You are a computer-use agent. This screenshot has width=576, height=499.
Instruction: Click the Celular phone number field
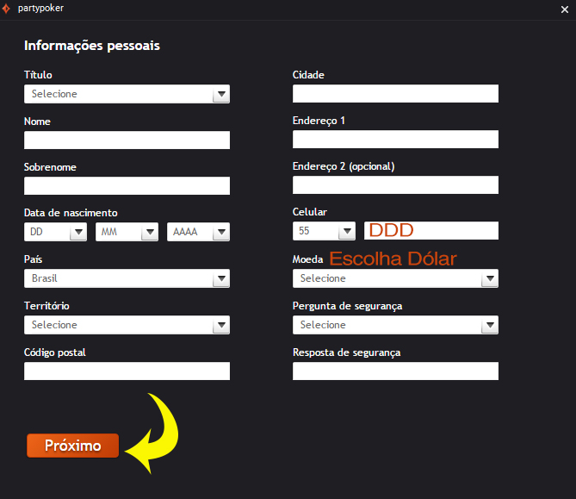[x=431, y=231]
